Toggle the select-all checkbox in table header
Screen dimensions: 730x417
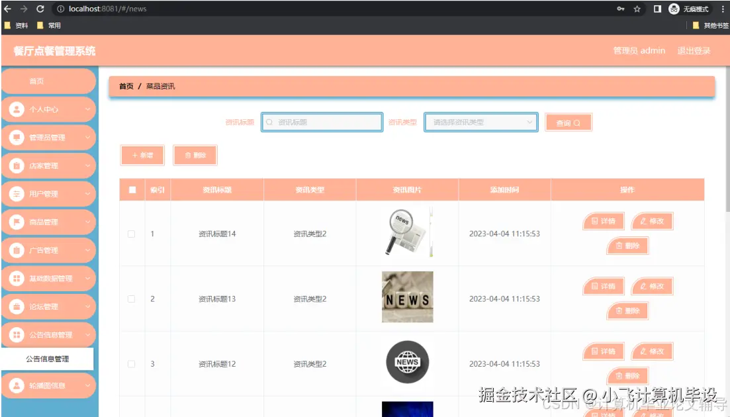(x=132, y=190)
